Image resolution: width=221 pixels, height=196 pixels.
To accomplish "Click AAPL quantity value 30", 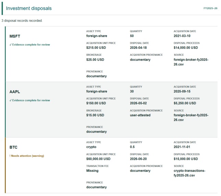I will click(132, 91).
